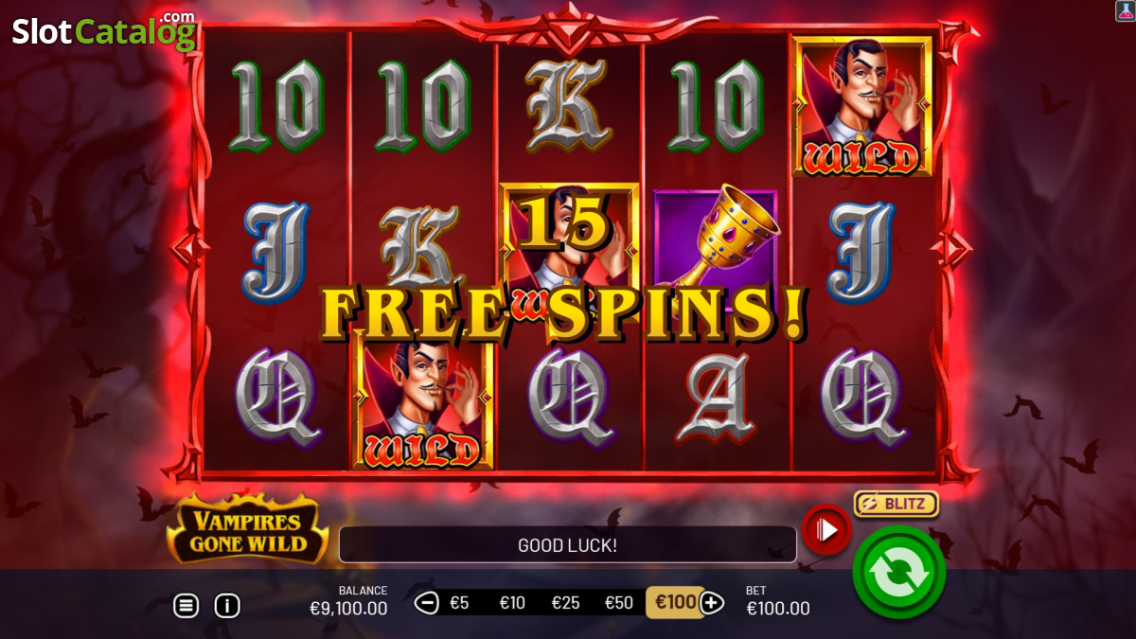The height and width of the screenshot is (639, 1136).
Task: Enable Blitz mode
Action: coord(896,504)
